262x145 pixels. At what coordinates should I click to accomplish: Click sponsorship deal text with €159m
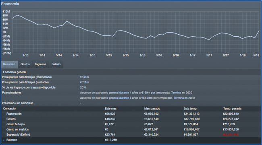pyautogui.click(x=136, y=93)
